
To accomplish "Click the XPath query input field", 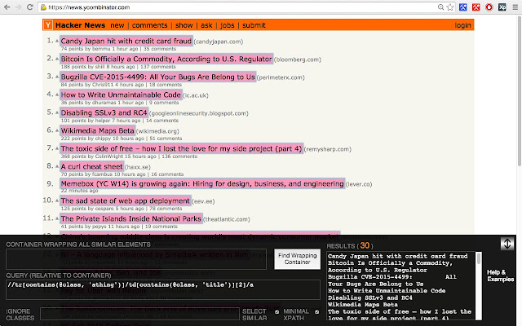I will click(163, 289).
